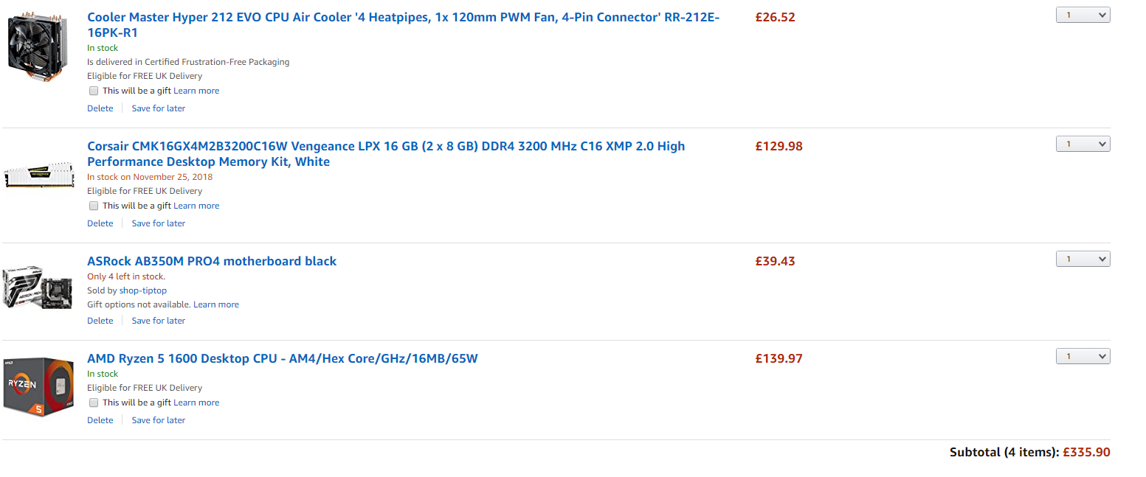Open Learn more beside Gift options not available
1146x477 pixels.
[216, 304]
